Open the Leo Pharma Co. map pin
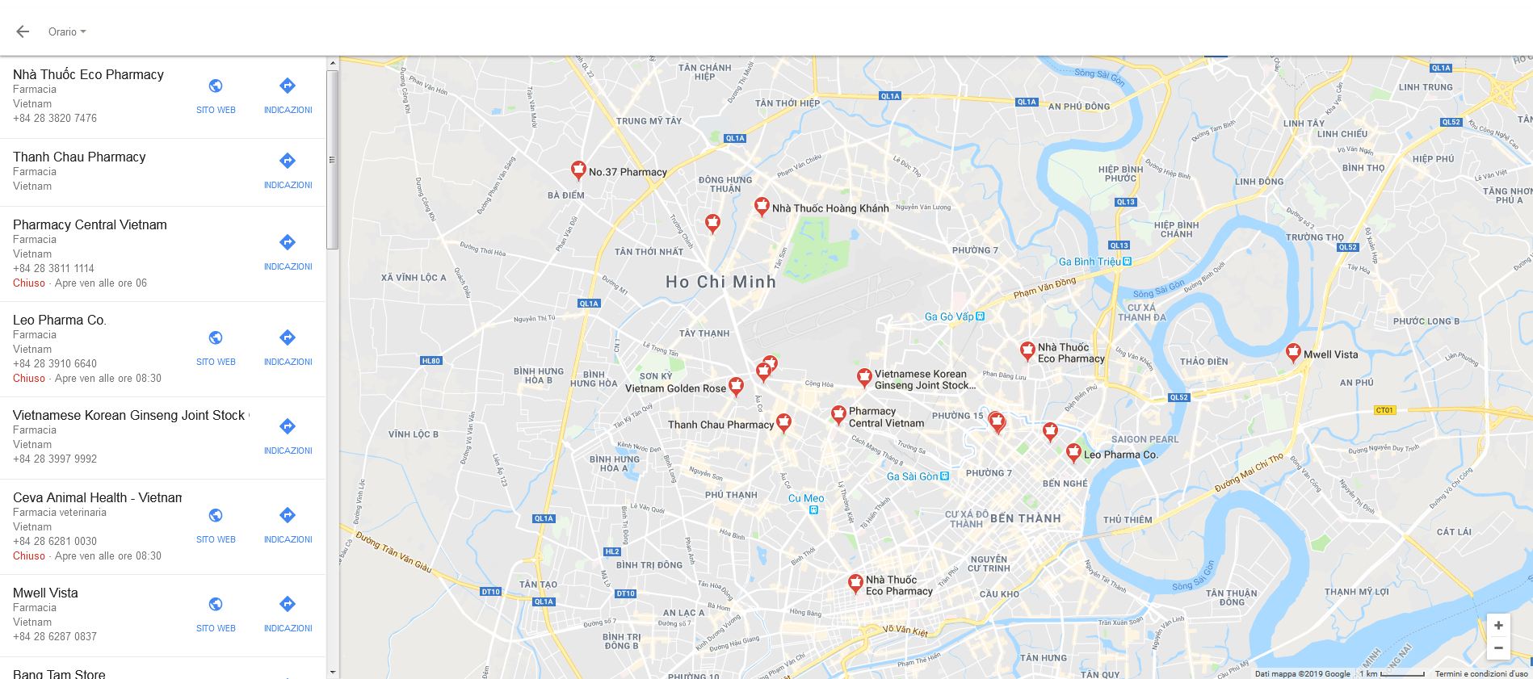The width and height of the screenshot is (1533, 679). tap(1073, 452)
